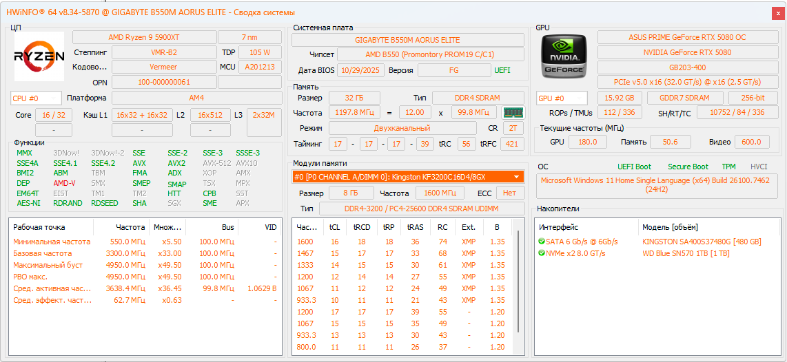Screen dimensions: 787x362
Task: Click the AM4 platform field
Action: click(197, 98)
